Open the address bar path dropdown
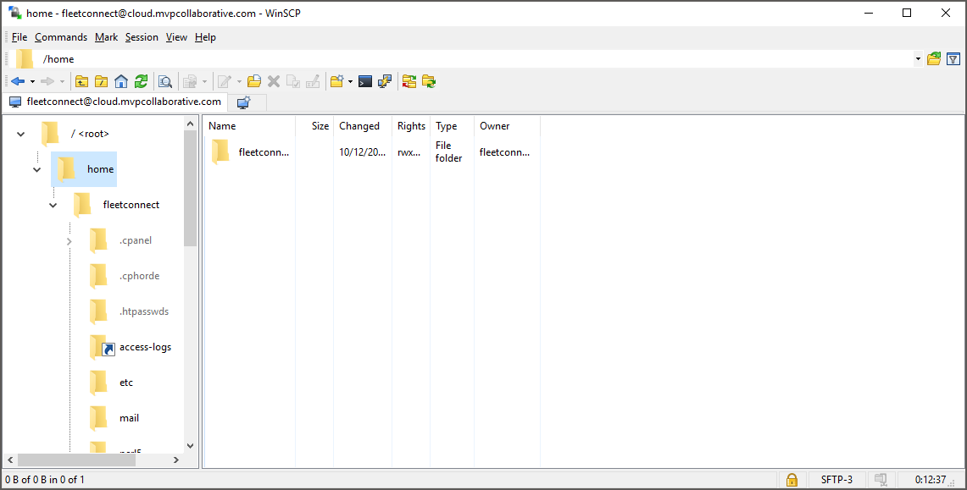The height and width of the screenshot is (490, 967). click(918, 59)
